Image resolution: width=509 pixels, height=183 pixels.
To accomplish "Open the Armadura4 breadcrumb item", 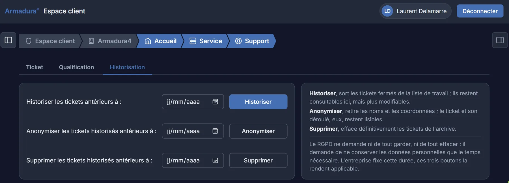I will [110, 41].
